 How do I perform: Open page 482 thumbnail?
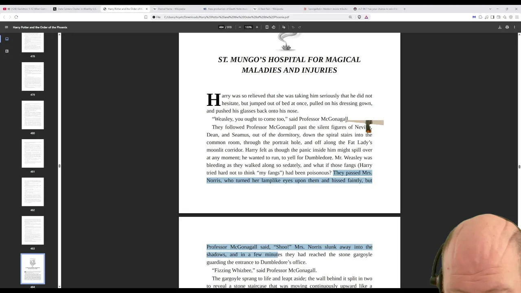33,192
